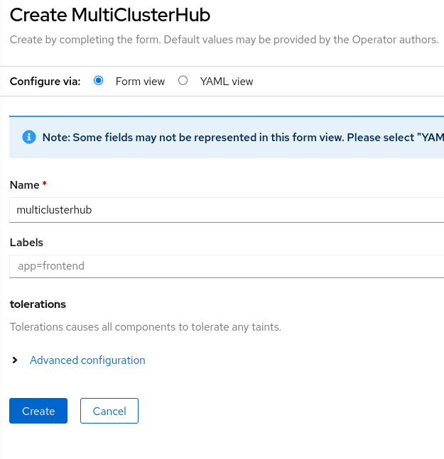Viewport: 444px width, 459px height.
Task: Click the Name input field
Action: pos(227,210)
